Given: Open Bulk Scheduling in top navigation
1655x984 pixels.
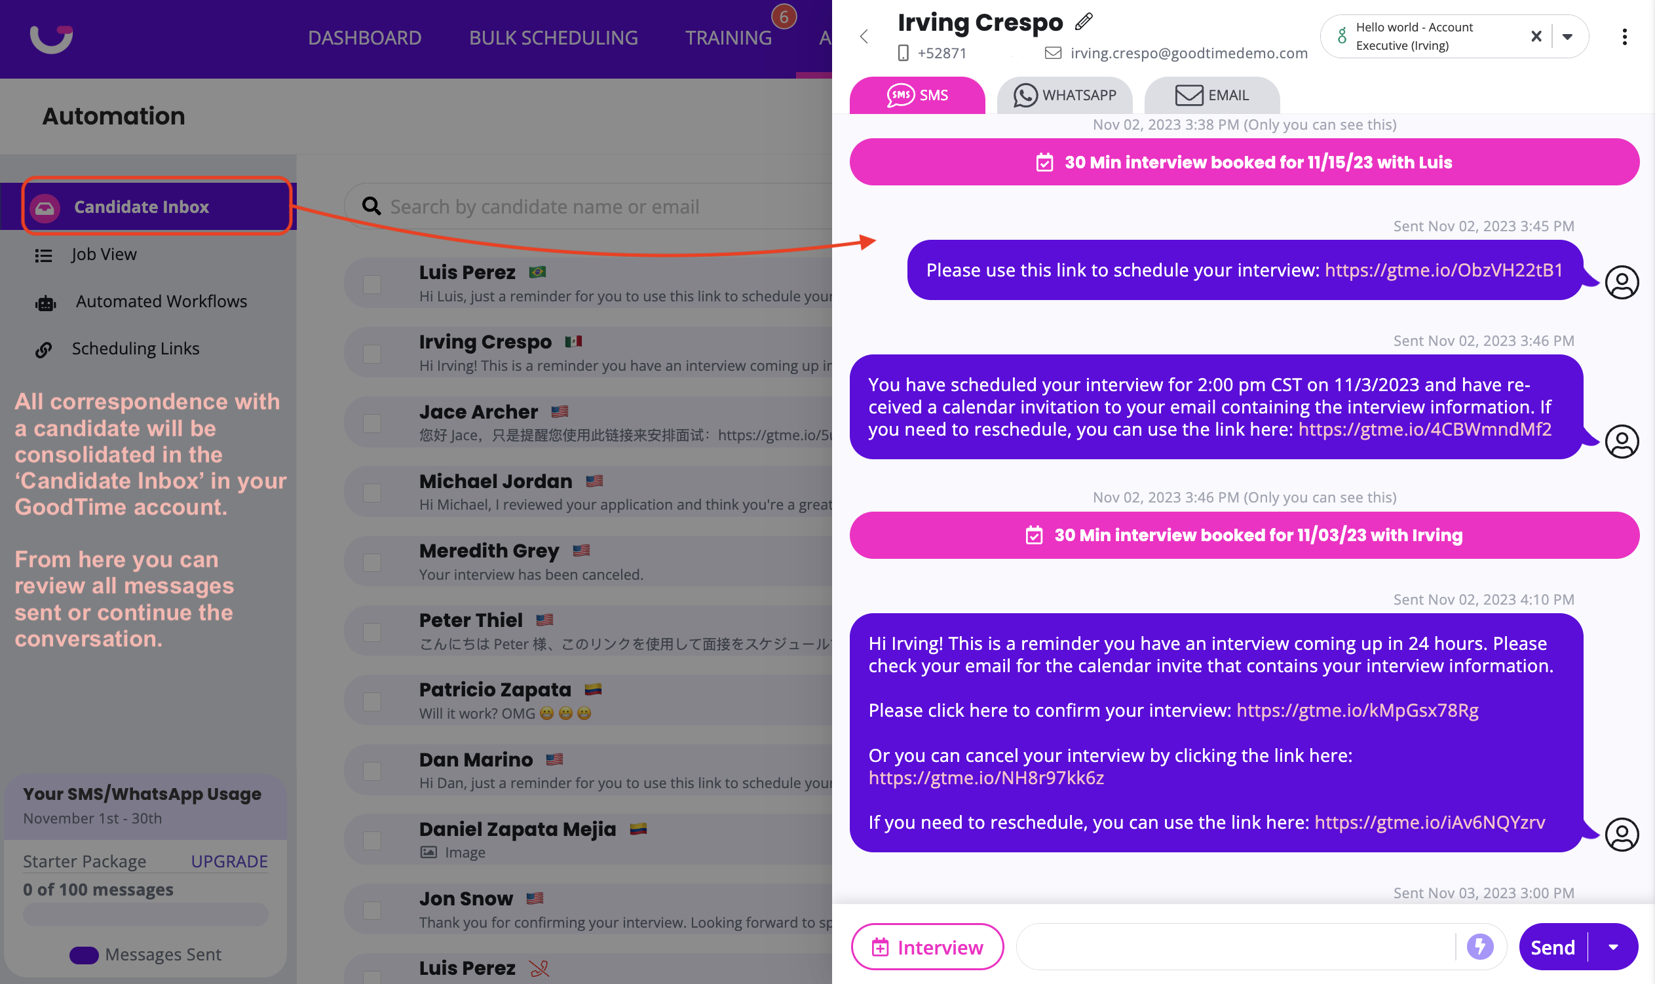Looking at the screenshot, I should (553, 38).
